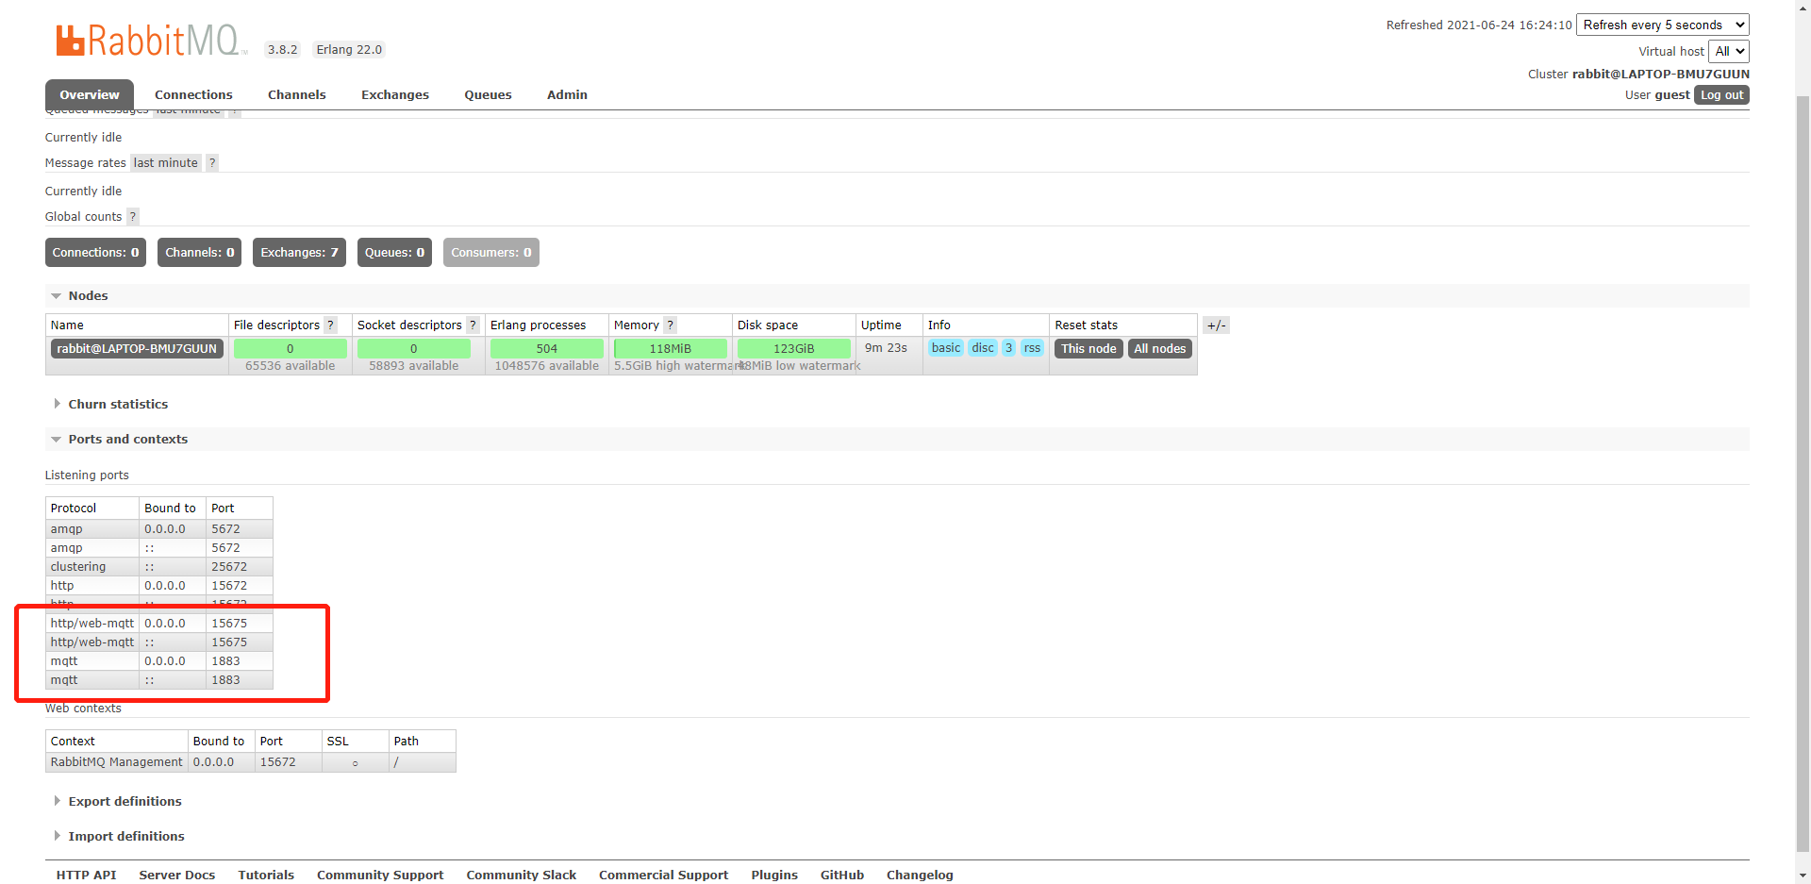This screenshot has height=884, width=1811.
Task: Click the basic info tag
Action: pos(945,348)
